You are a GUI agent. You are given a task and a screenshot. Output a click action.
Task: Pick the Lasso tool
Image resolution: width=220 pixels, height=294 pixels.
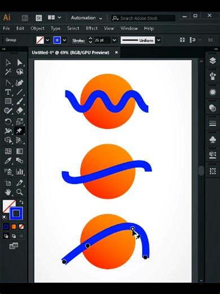pos(20,72)
